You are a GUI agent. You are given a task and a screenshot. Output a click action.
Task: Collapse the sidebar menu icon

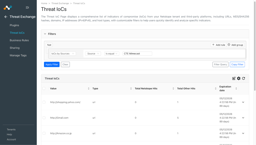27,7
